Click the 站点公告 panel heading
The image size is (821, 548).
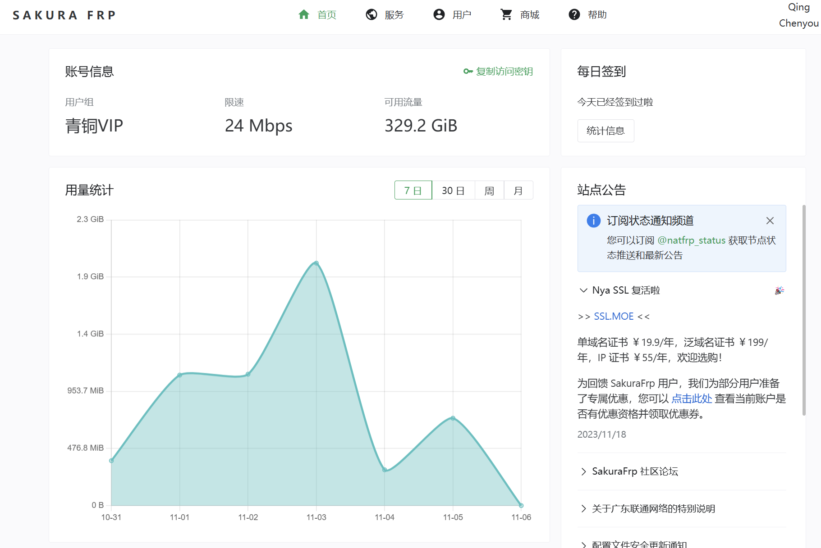click(x=601, y=190)
